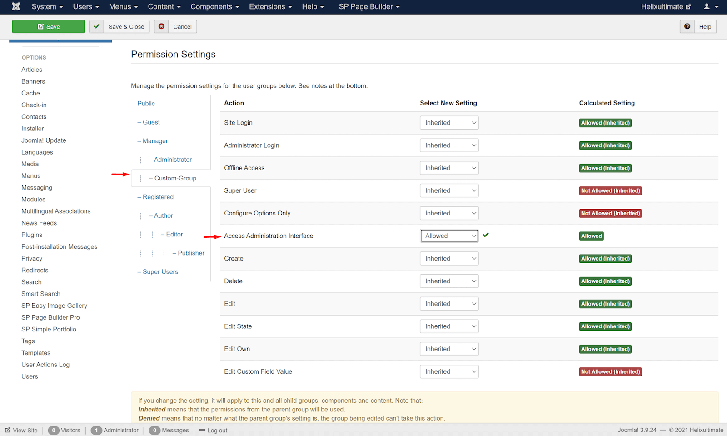Select the Custom-Group user group tab
The width and height of the screenshot is (727, 436).
point(175,178)
